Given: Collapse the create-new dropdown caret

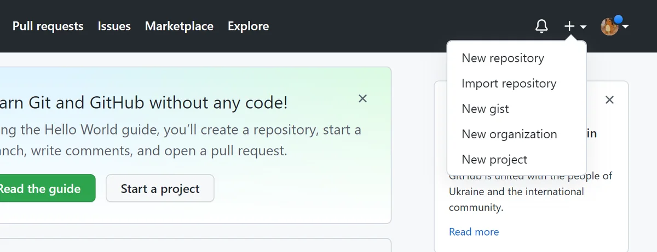Looking at the screenshot, I should pyautogui.click(x=583, y=27).
